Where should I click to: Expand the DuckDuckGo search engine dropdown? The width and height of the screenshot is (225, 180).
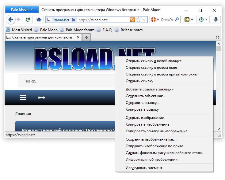158,20
